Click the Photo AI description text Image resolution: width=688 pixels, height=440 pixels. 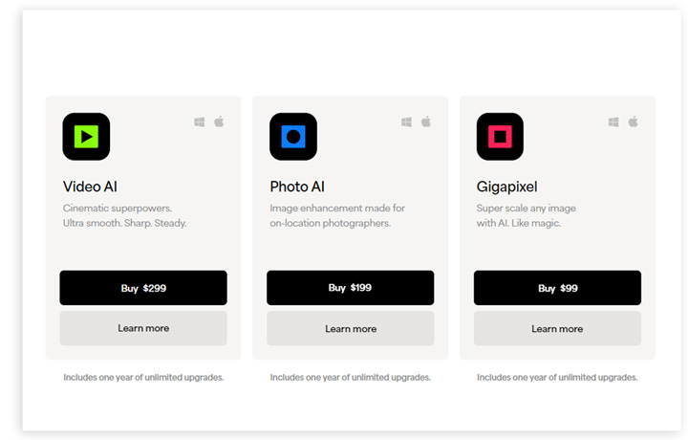coord(337,215)
